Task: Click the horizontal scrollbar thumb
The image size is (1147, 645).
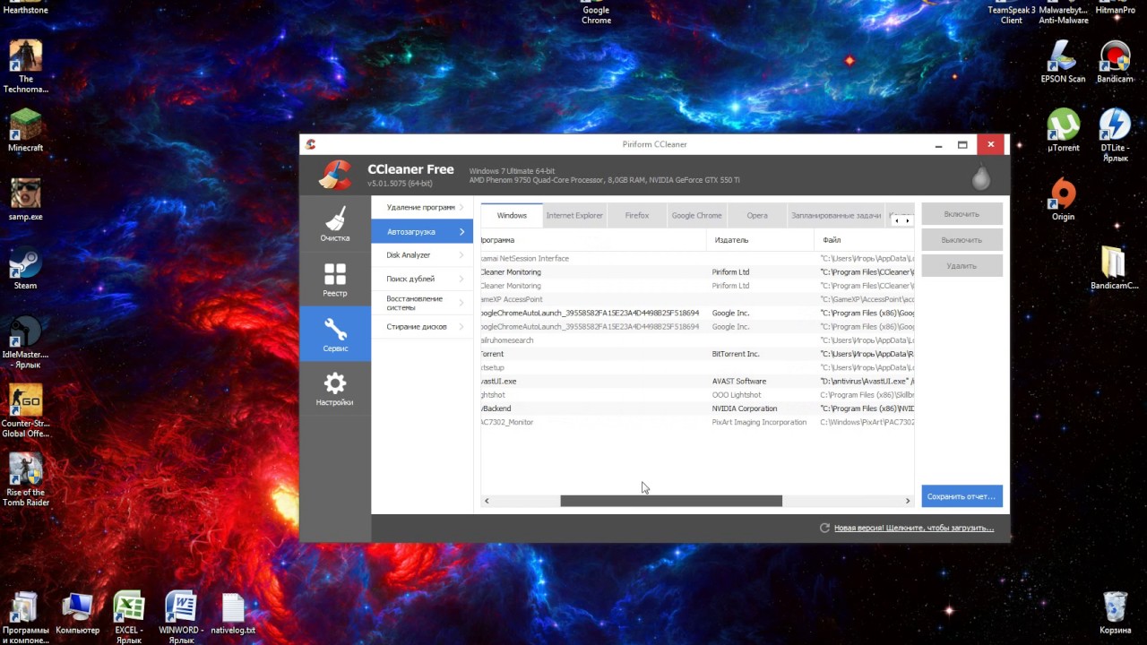Action: (x=671, y=501)
